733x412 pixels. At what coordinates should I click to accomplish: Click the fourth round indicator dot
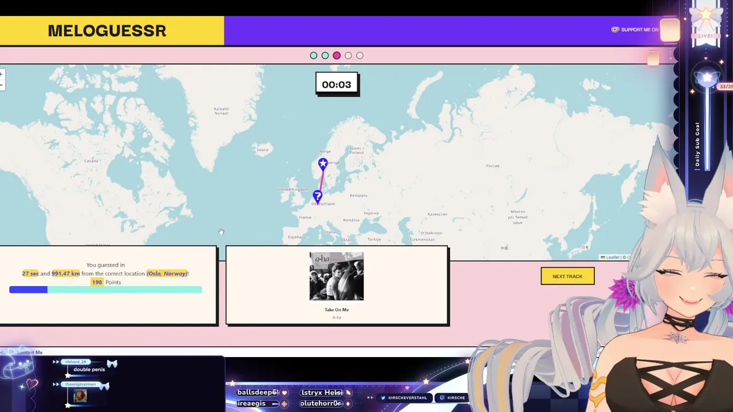click(x=348, y=56)
